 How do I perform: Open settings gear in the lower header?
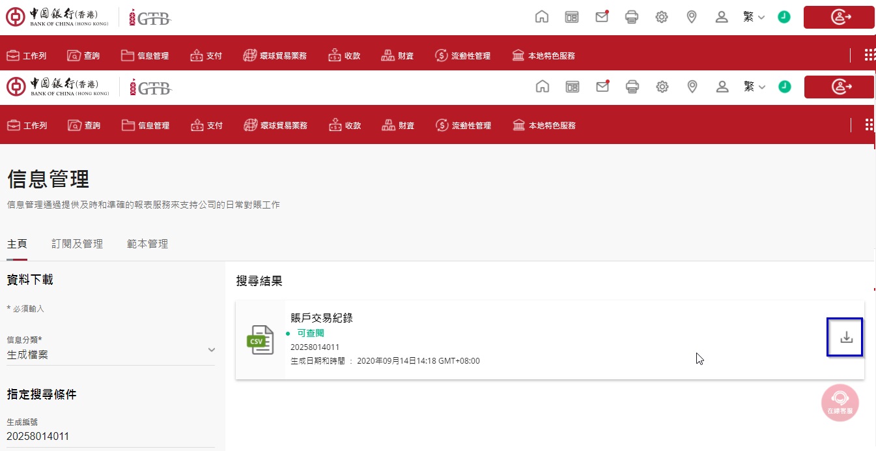pyautogui.click(x=662, y=87)
